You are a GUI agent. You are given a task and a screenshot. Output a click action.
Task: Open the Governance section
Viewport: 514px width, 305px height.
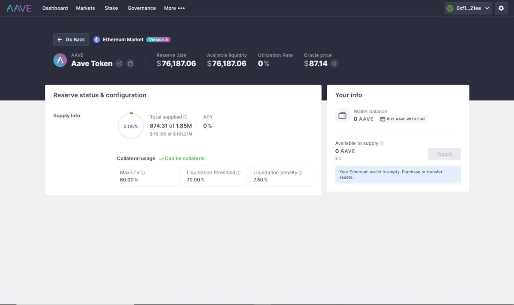(x=141, y=8)
